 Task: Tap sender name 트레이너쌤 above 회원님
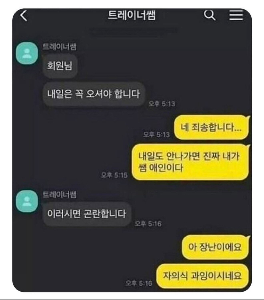(59, 47)
